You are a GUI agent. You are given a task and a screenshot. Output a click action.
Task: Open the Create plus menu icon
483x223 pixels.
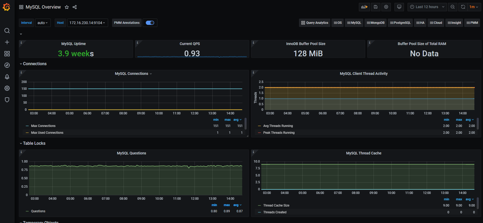coord(7,42)
